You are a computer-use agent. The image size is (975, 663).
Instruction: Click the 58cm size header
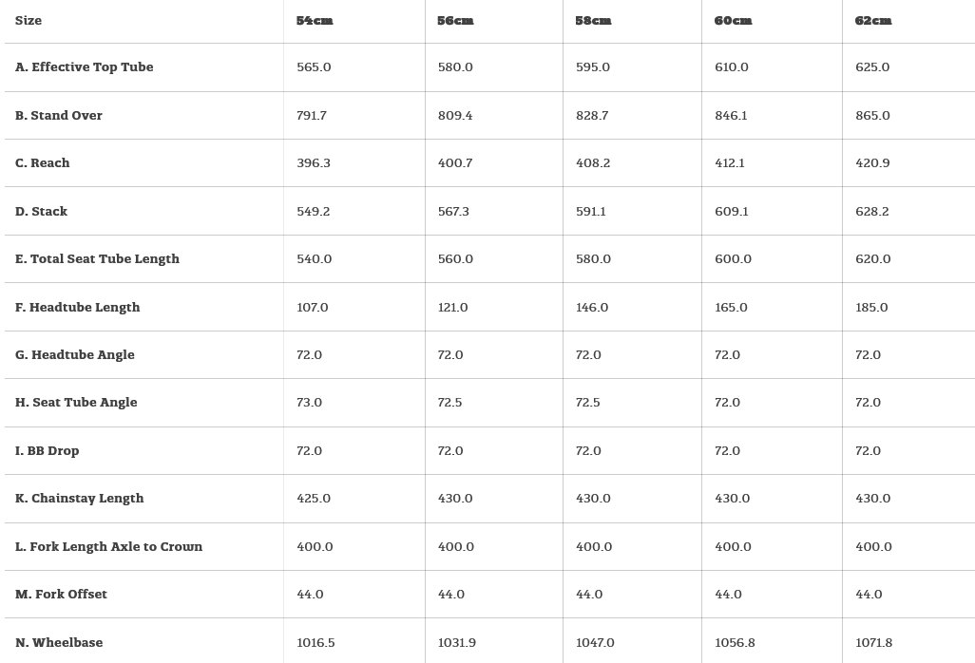click(594, 21)
